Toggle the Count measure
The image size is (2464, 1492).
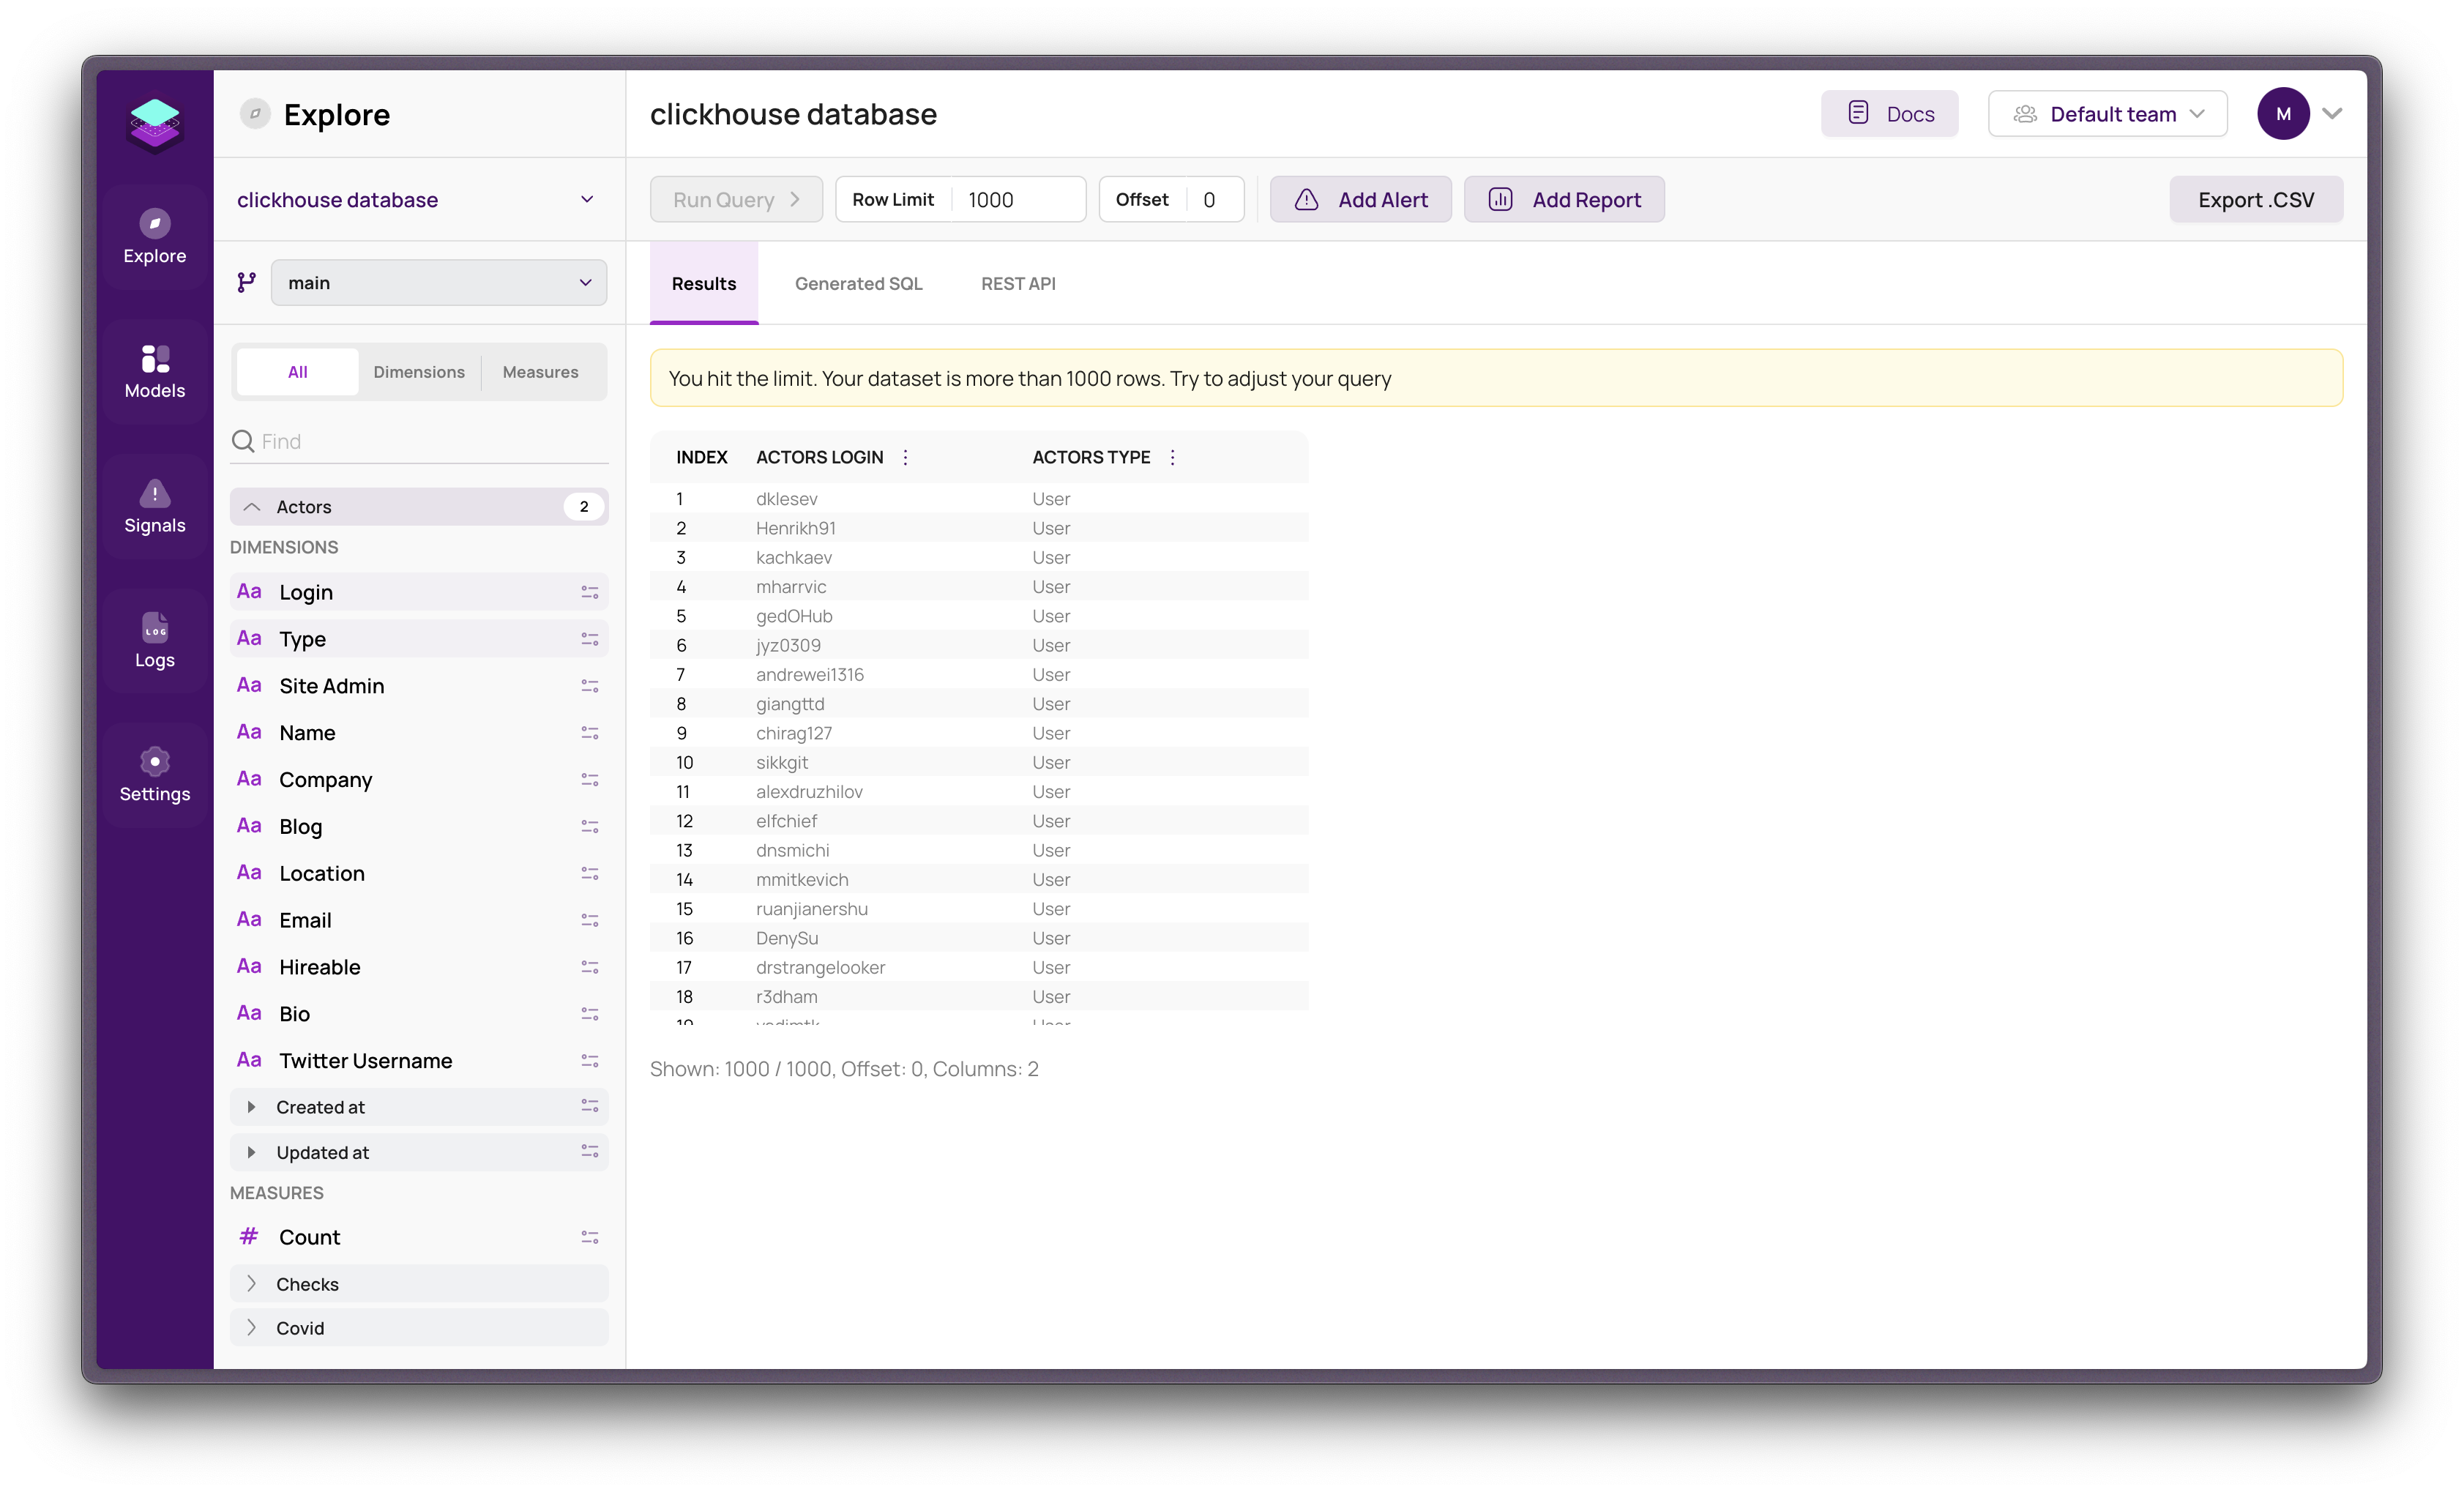pyautogui.click(x=419, y=1237)
